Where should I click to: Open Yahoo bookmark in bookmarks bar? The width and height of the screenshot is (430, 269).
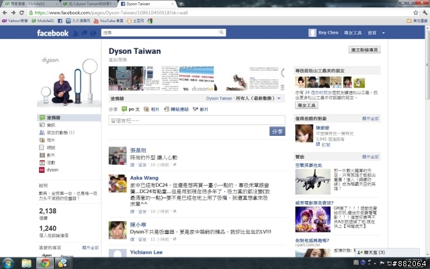click(15, 21)
